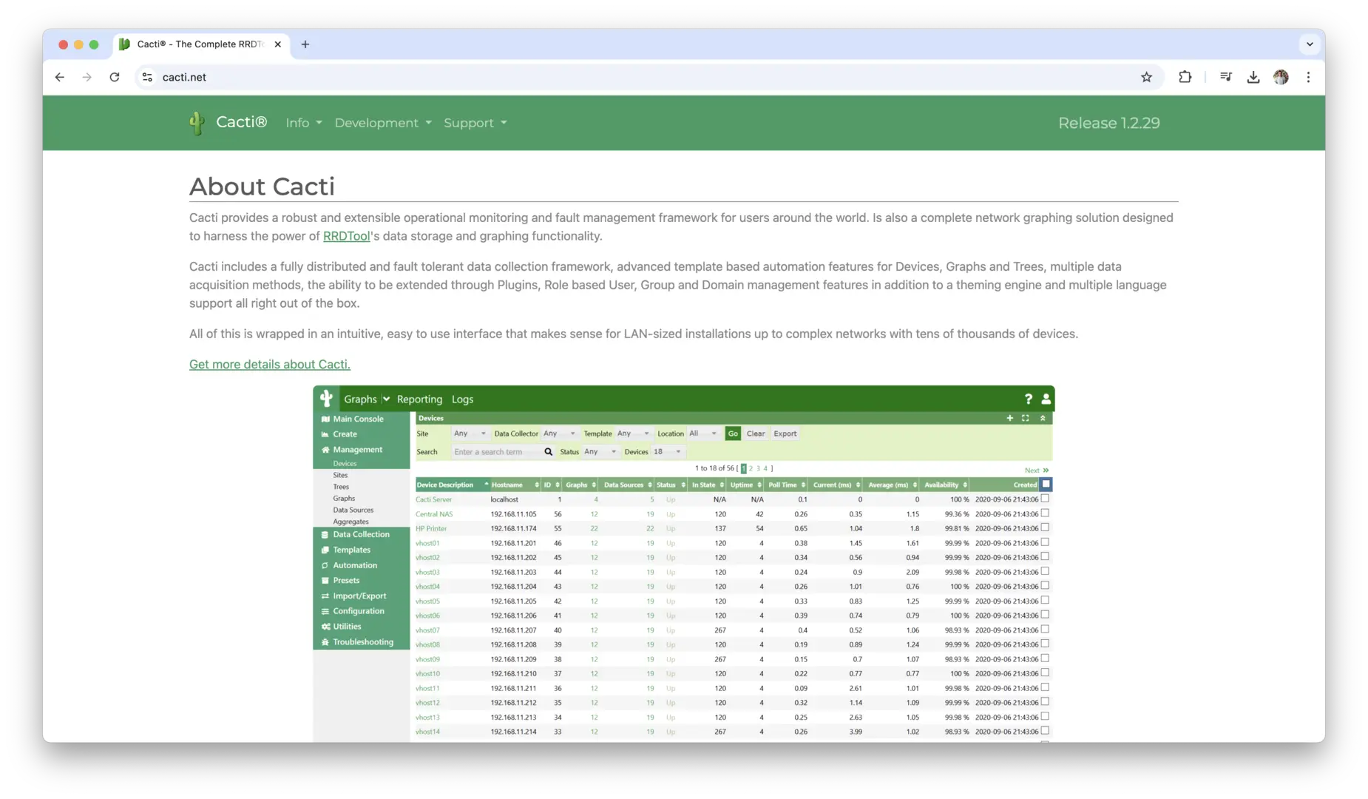Open the help question mark icon
The image size is (1368, 799).
click(1028, 399)
